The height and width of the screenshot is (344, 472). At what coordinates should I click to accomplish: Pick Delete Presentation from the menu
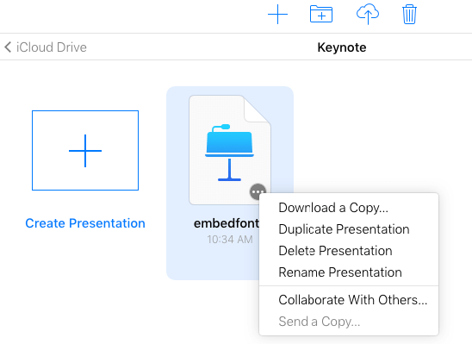coord(335,251)
